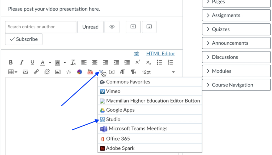
Task: Insert a bulleted list
Action: 159,62
